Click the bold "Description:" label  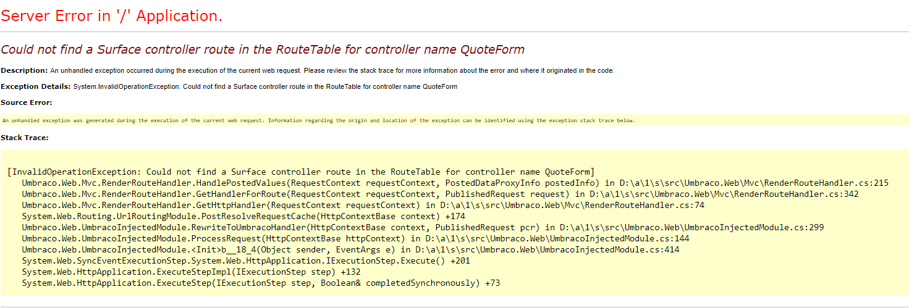(24, 70)
